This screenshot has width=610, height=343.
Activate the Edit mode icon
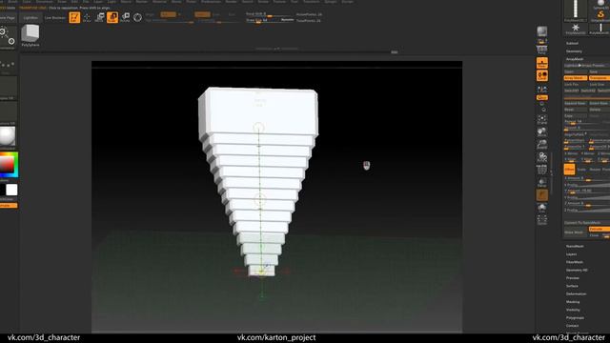[x=74, y=17]
